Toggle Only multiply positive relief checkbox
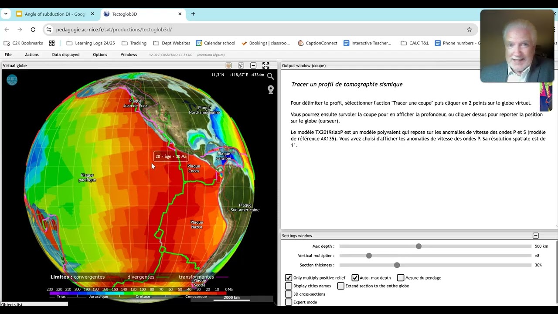This screenshot has height=314, width=558. 289,278
